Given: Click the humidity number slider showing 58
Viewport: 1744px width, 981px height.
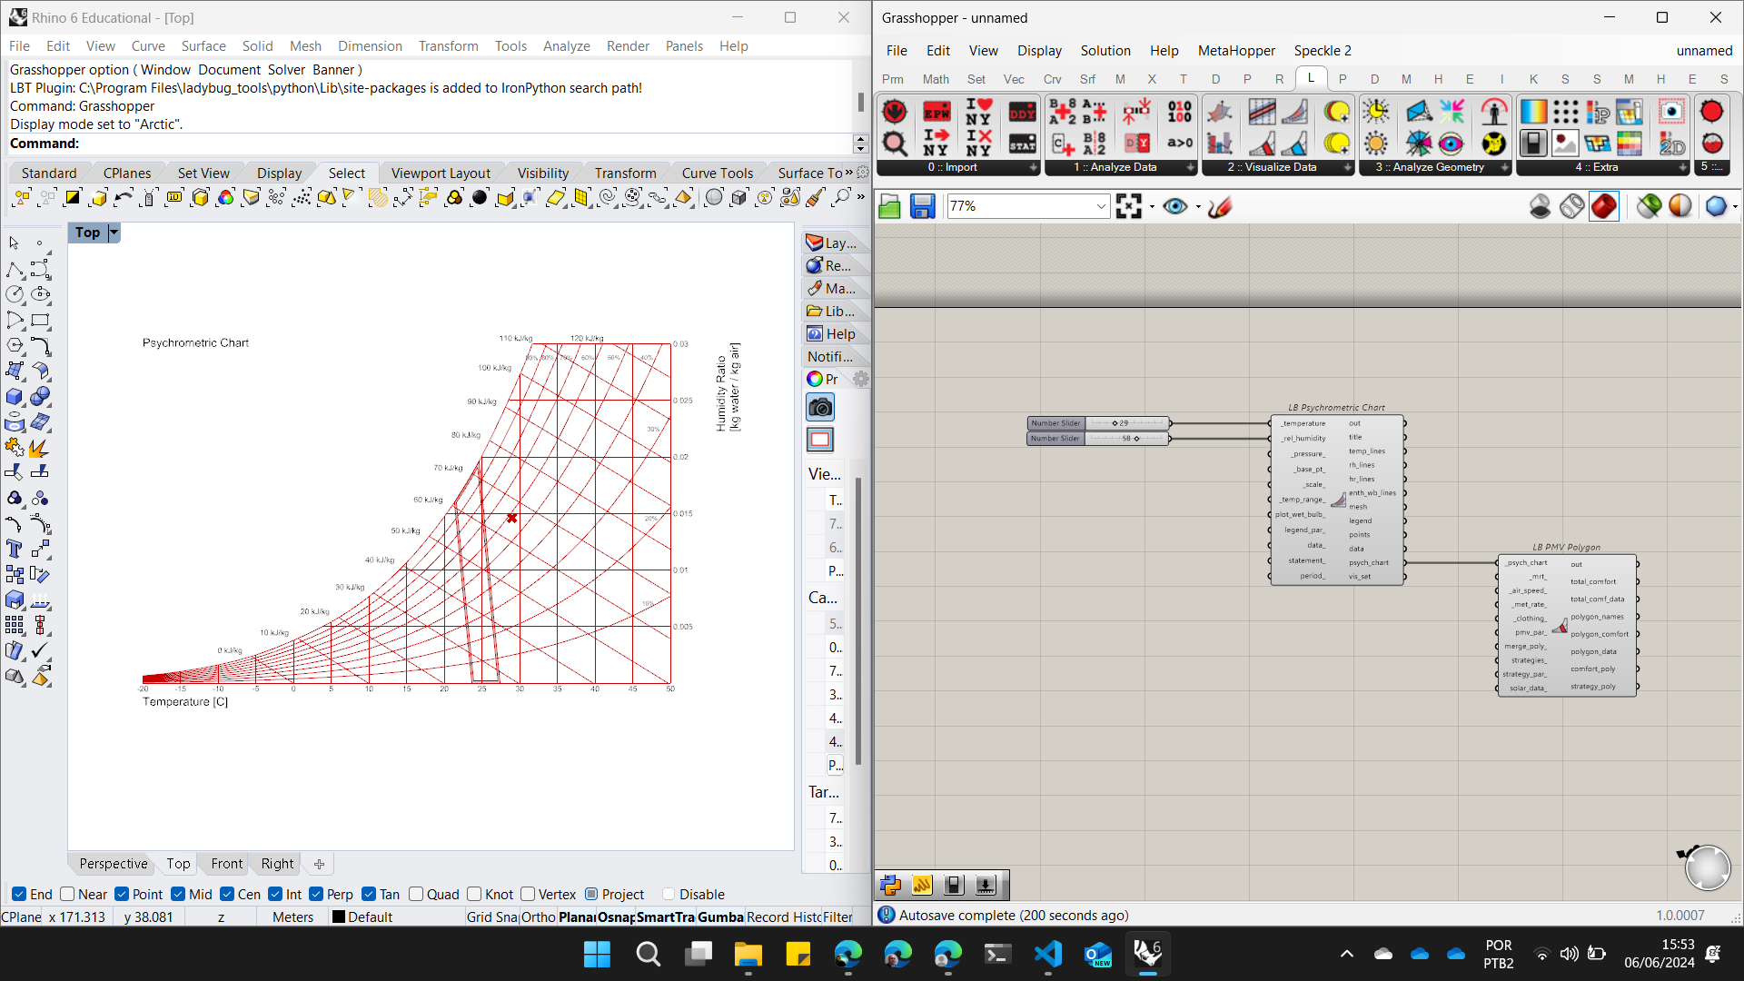Looking at the screenshot, I should click(1099, 439).
